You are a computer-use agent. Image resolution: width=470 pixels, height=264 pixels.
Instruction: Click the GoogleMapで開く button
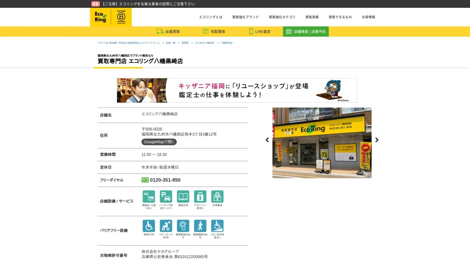pyautogui.click(x=159, y=142)
